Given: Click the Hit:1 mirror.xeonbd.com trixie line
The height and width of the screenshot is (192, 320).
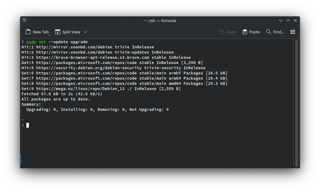Looking at the screenshot, I should [x=88, y=47].
